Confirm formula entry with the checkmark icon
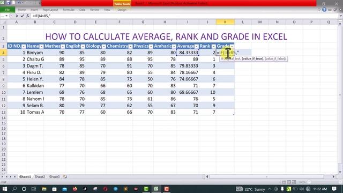This screenshot has height=193, width=343. pos(22,16)
